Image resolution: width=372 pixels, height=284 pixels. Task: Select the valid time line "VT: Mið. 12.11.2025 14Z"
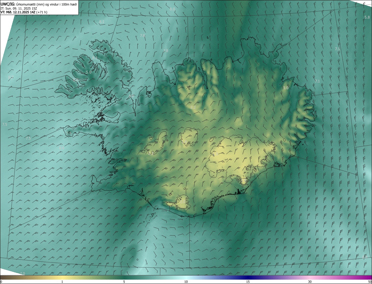(x=18, y=12)
